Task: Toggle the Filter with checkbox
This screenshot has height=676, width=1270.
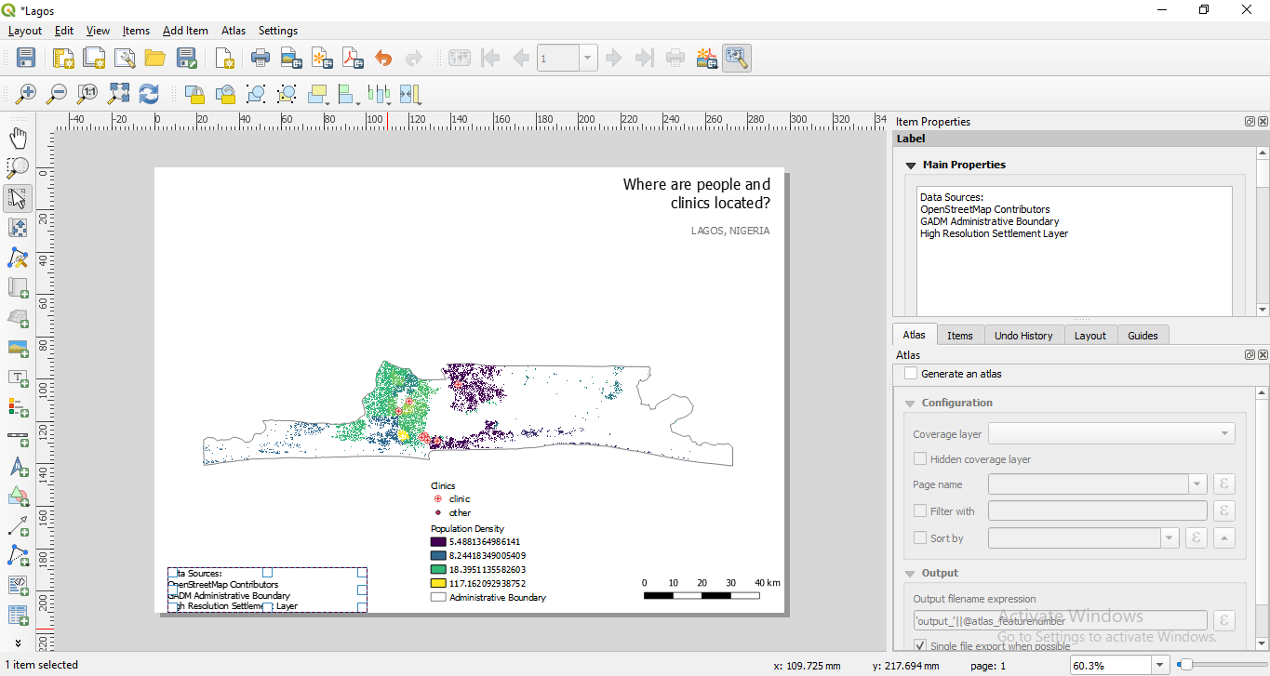Action: point(920,510)
